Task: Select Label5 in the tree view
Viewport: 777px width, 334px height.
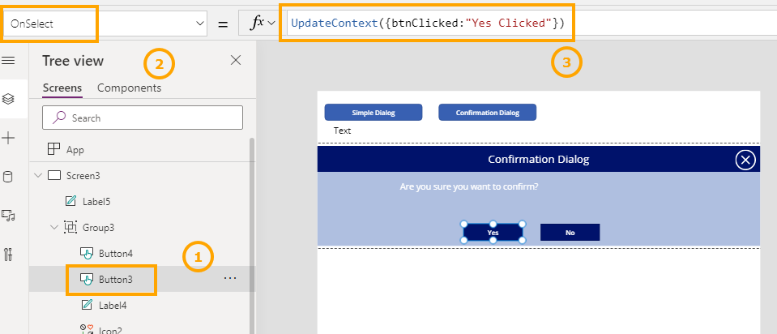Action: click(96, 201)
